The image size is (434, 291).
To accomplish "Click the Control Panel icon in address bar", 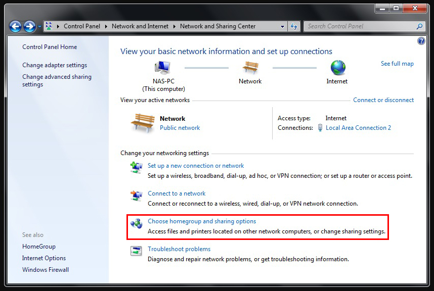I will click(49, 26).
